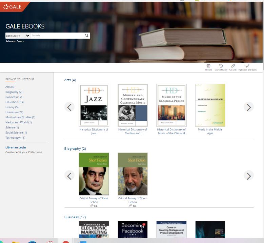Click Biography carousel next arrow

click(x=248, y=176)
